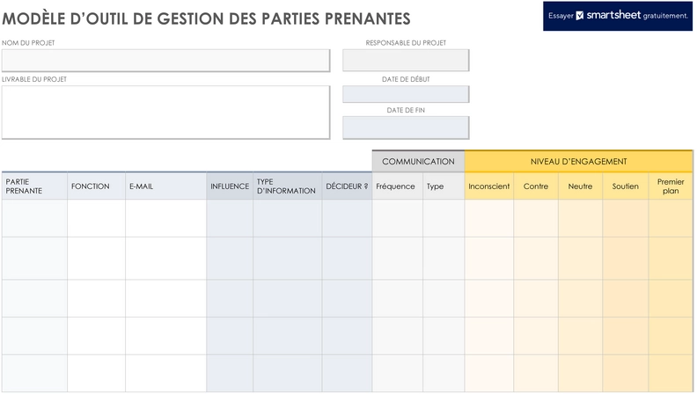Click the Smartsheet checkmark logo icon
Viewport: 697px width, 394px height.
pyautogui.click(x=580, y=16)
